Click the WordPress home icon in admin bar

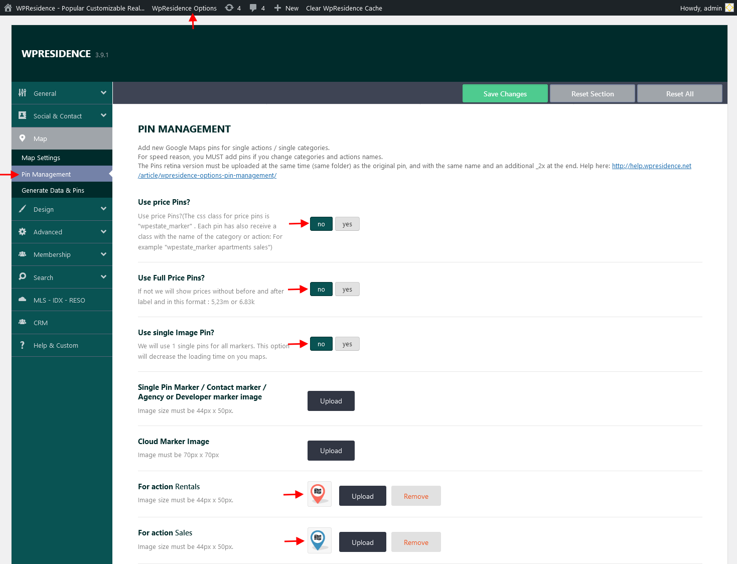point(8,8)
